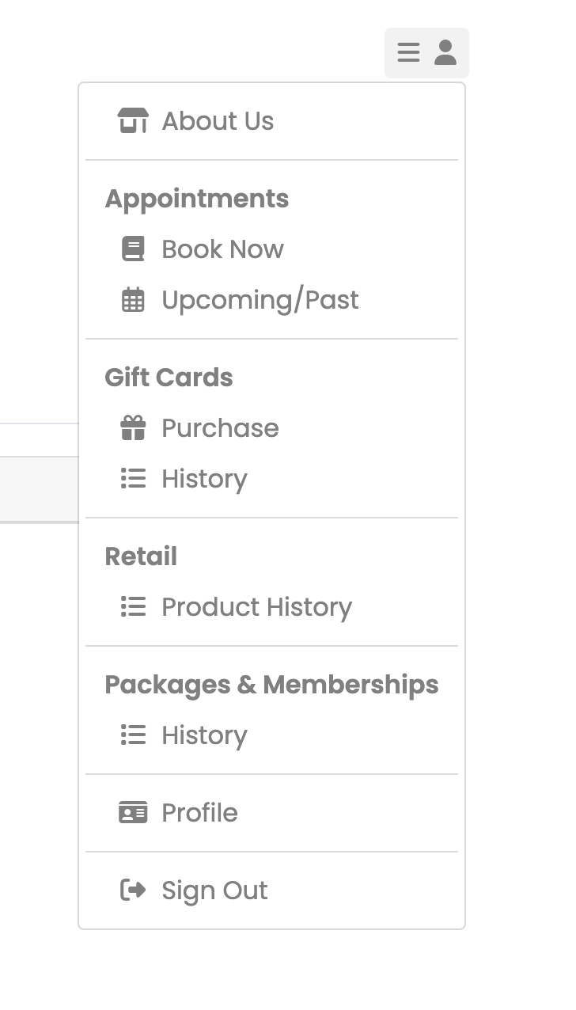Viewport: 576px width, 1010px height.
Task: Click the gift box icon beside Purchase
Action: (x=133, y=428)
